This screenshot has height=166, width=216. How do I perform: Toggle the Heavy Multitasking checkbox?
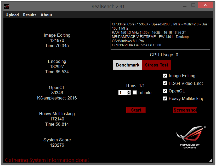pos(165,98)
